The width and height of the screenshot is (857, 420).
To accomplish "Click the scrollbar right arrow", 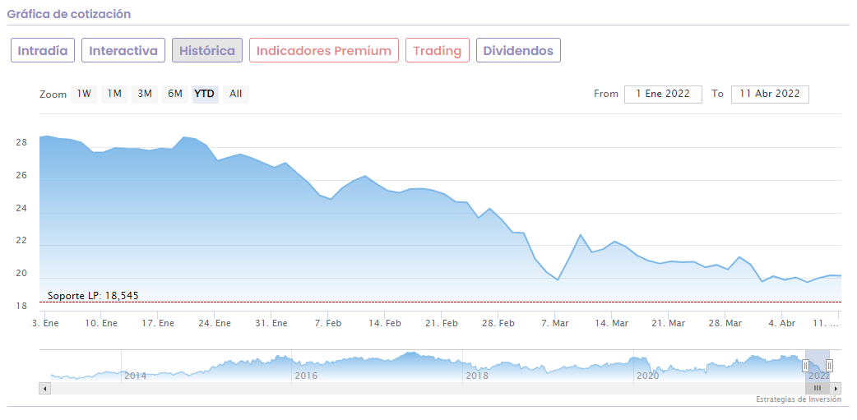I will 836,388.
